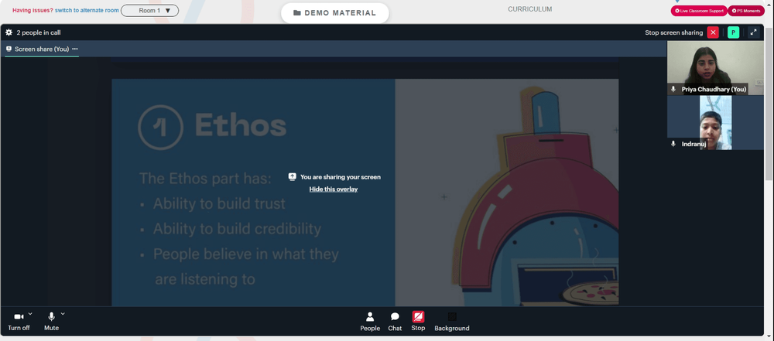Expand camera options chevron
The width and height of the screenshot is (774, 341).
pos(30,313)
